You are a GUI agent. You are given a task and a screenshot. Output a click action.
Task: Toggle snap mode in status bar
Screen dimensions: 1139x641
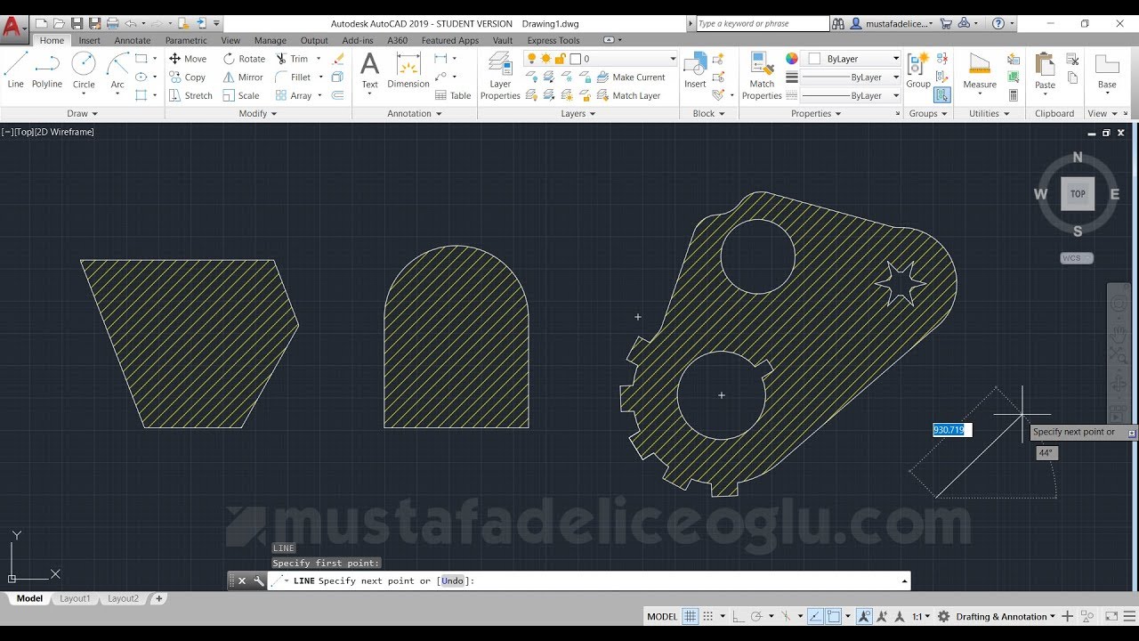pos(708,616)
